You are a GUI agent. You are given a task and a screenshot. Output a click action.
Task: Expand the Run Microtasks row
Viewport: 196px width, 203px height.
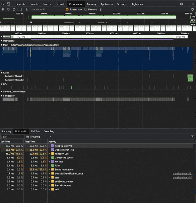click(x=49, y=186)
